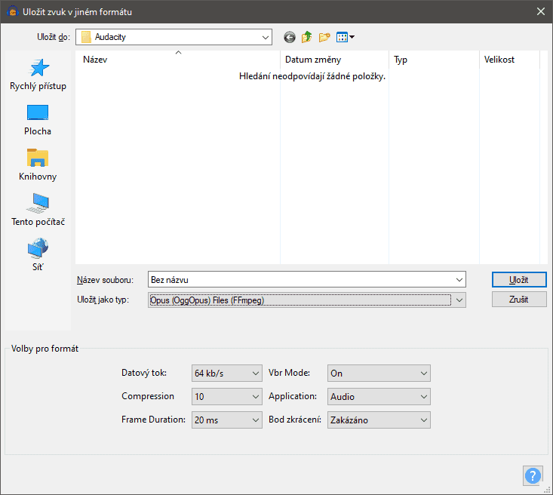The width and height of the screenshot is (553, 495).
Task: Go up one folder level
Action: pyautogui.click(x=307, y=37)
